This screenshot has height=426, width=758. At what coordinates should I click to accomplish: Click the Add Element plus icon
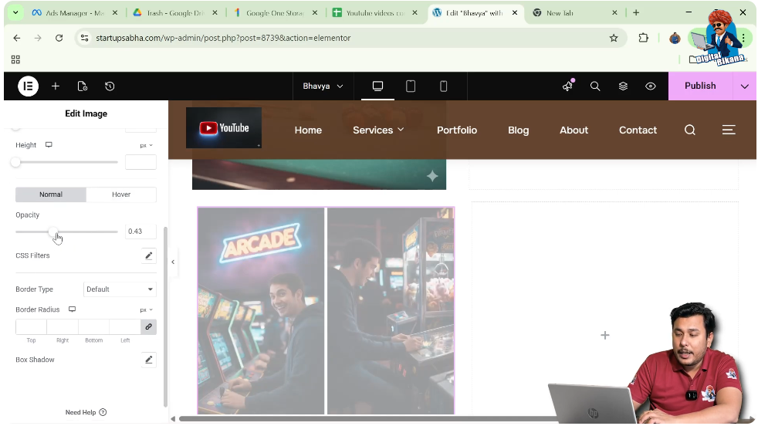[x=56, y=86]
